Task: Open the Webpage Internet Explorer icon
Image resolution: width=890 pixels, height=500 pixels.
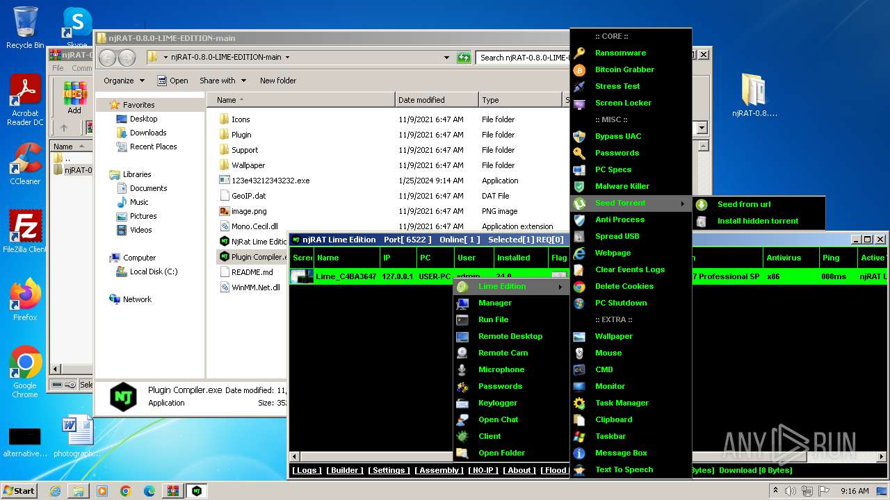Action: point(579,253)
